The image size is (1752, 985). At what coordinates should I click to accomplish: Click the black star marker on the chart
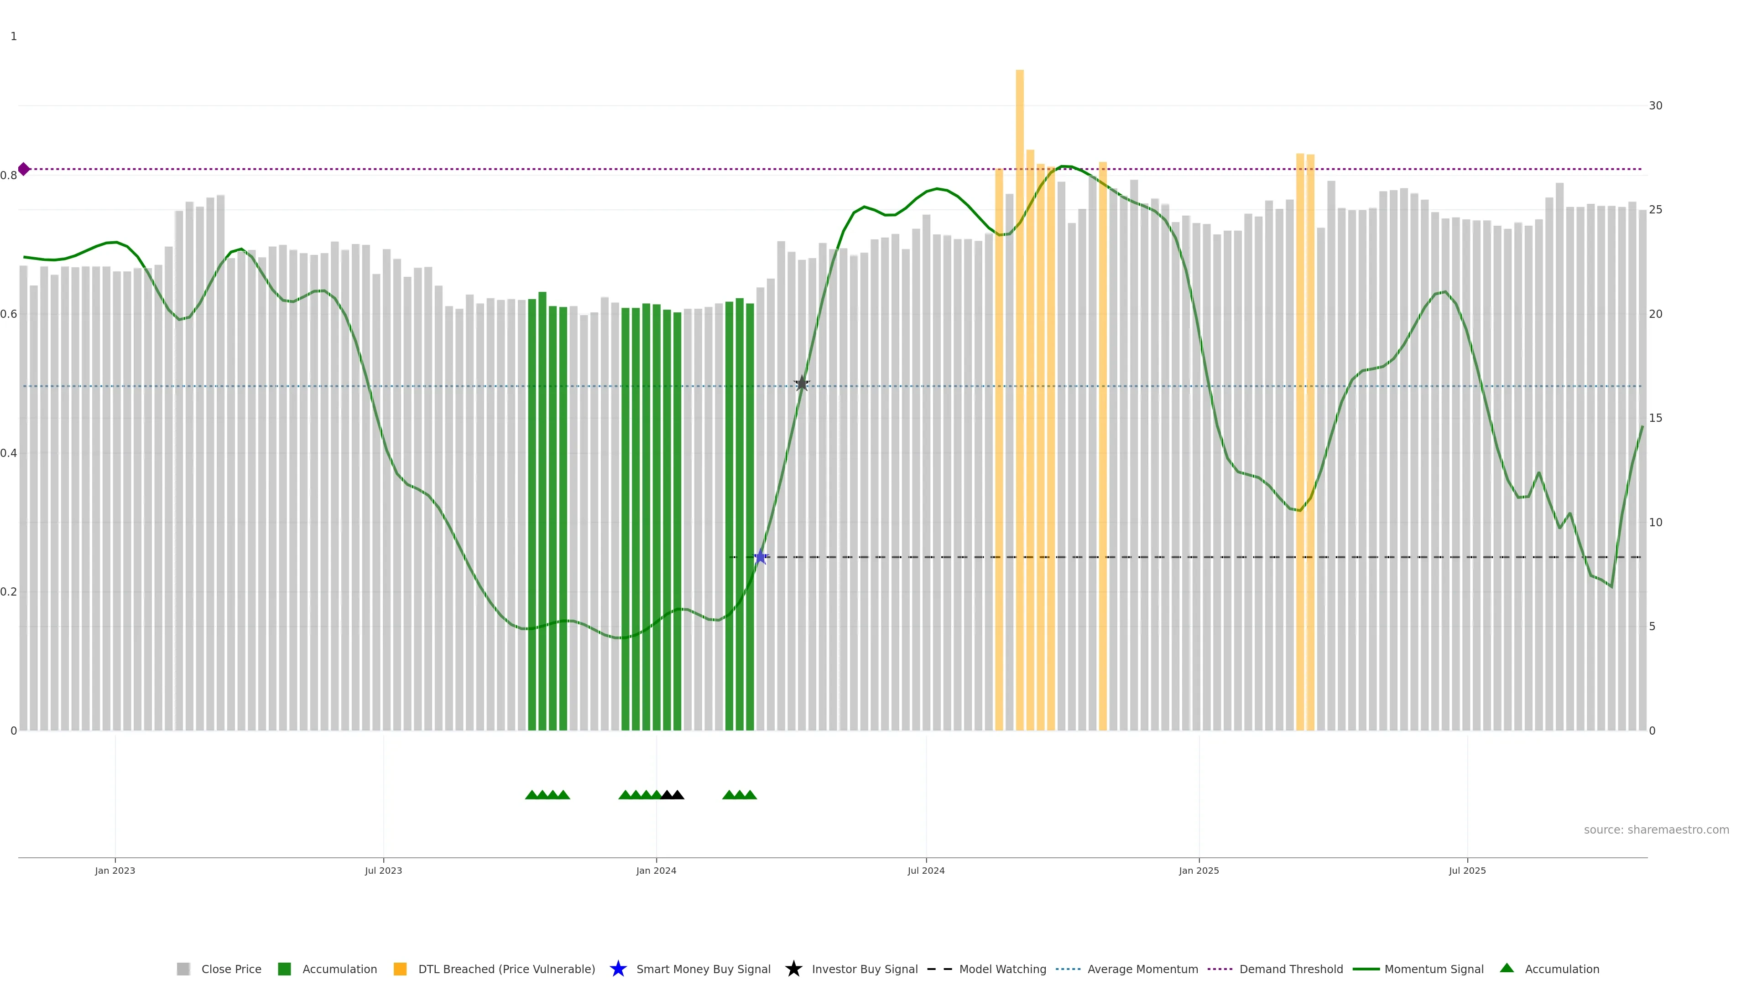tap(802, 384)
